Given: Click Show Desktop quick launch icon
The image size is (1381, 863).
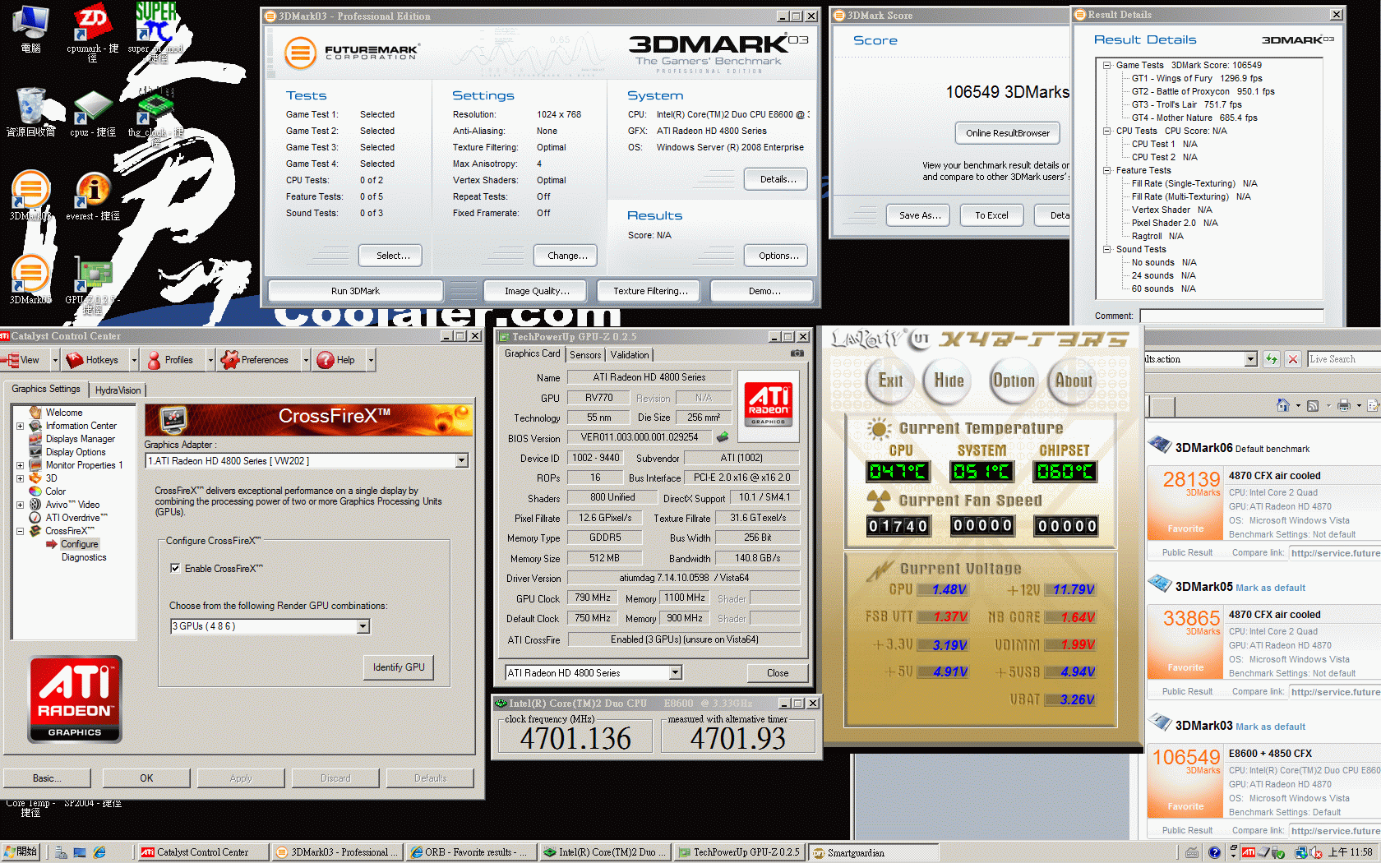Looking at the screenshot, I should [80, 852].
